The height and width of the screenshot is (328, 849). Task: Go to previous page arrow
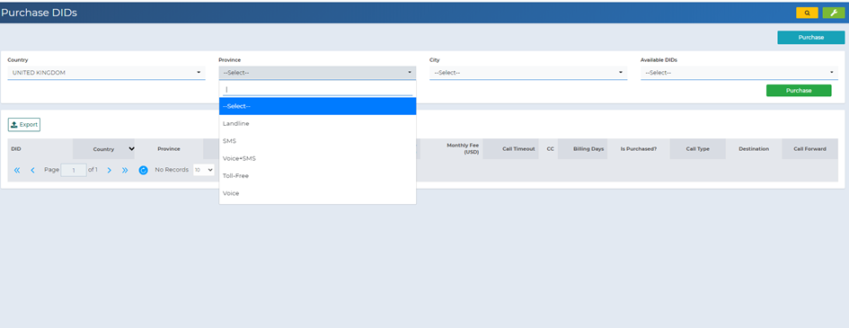32,170
